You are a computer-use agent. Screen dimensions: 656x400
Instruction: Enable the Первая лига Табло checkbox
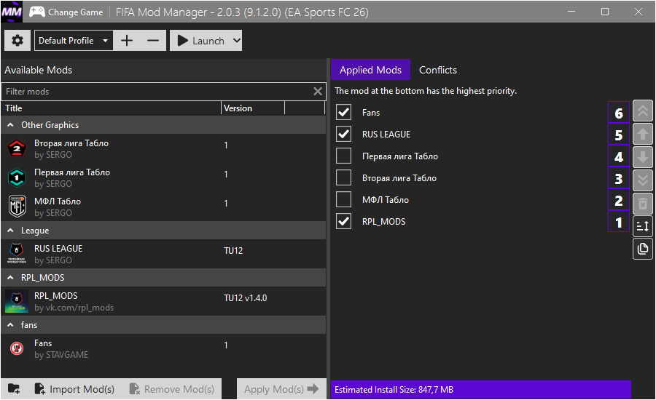click(x=344, y=156)
